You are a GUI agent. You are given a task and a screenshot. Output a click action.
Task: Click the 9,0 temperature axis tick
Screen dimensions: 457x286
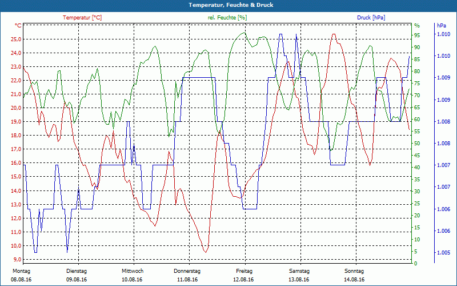(17, 260)
